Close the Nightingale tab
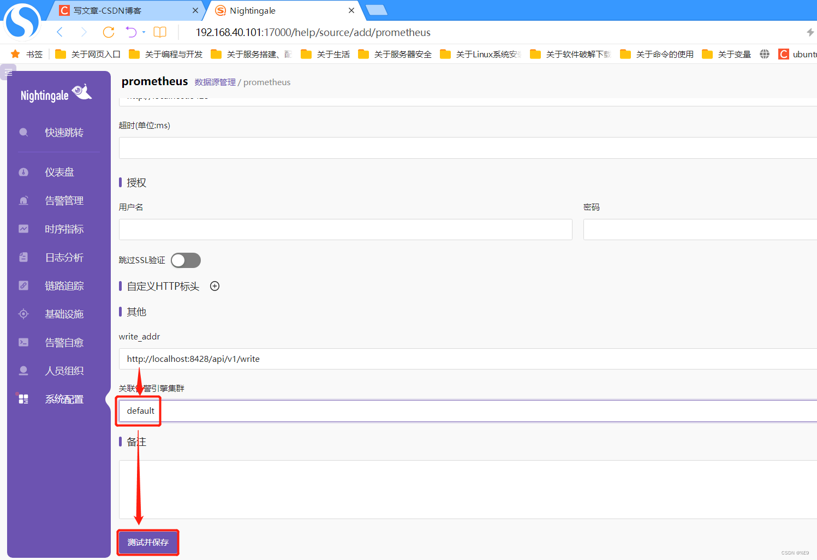This screenshot has height=560, width=817. point(351,10)
